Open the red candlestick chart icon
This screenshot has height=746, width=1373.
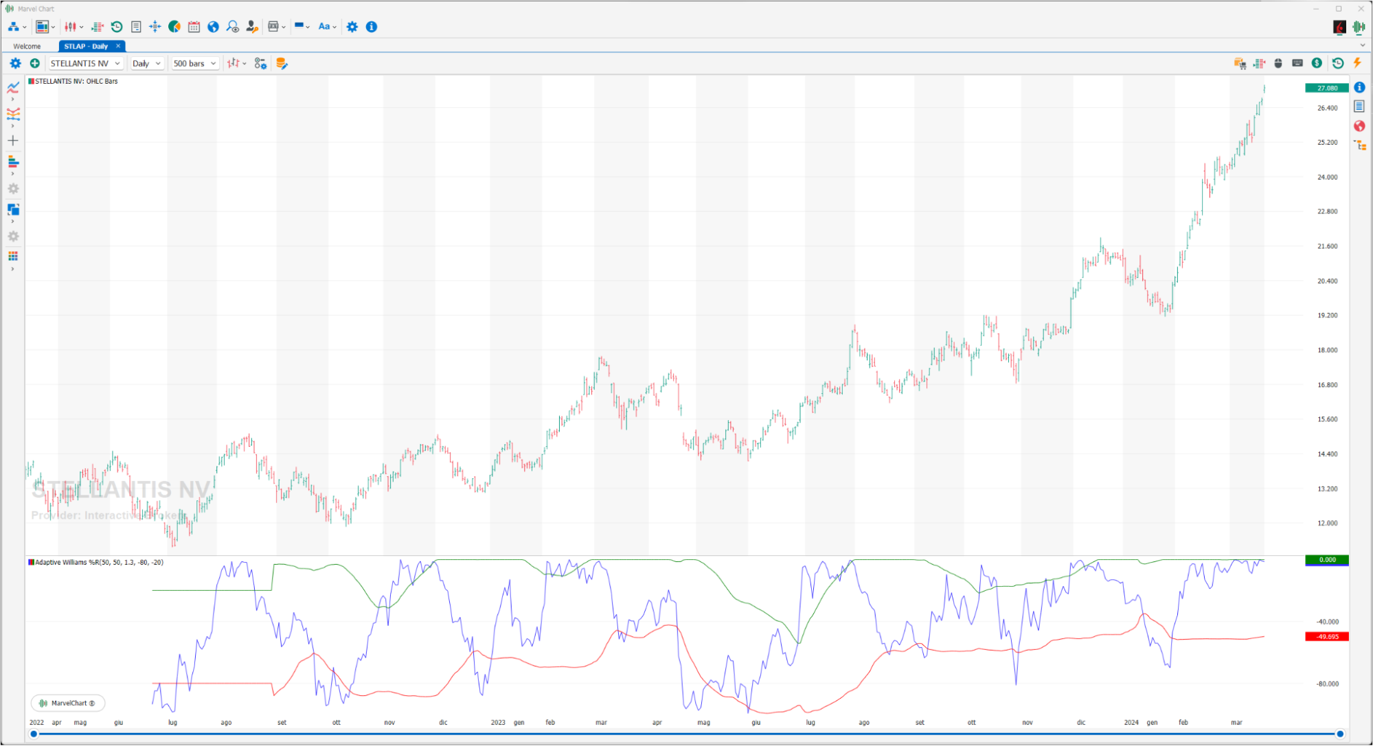click(x=70, y=27)
